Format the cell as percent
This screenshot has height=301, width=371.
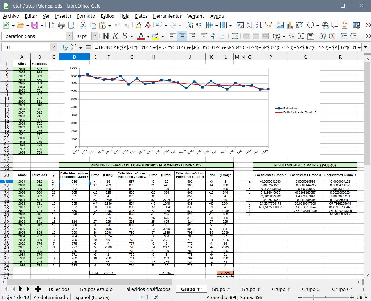pyautogui.click(x=291, y=36)
